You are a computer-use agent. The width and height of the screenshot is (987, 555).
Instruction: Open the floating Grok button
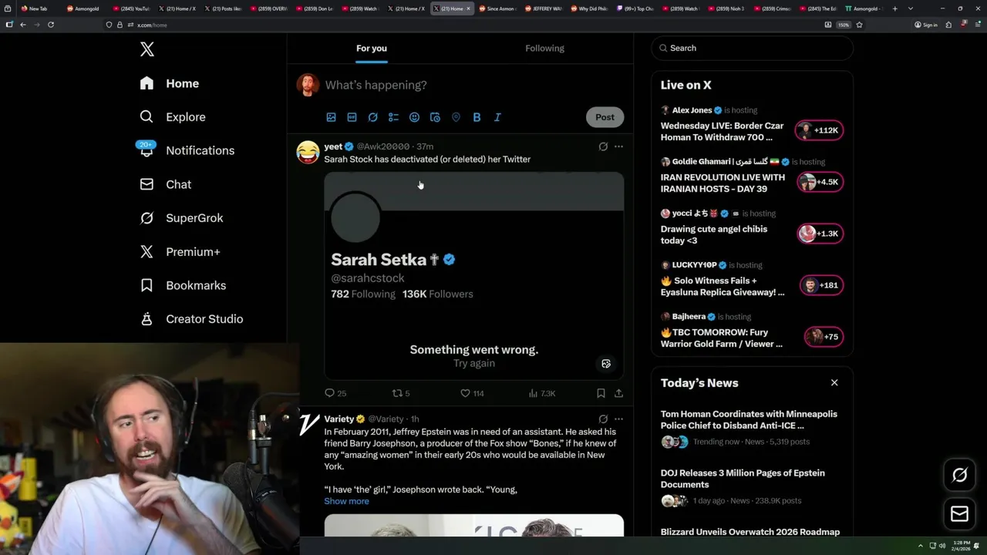click(960, 475)
